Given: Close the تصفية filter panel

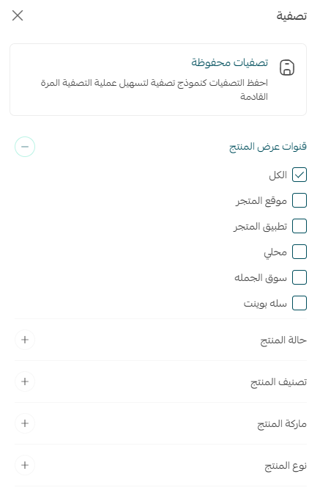Looking at the screenshot, I should point(18,15).
